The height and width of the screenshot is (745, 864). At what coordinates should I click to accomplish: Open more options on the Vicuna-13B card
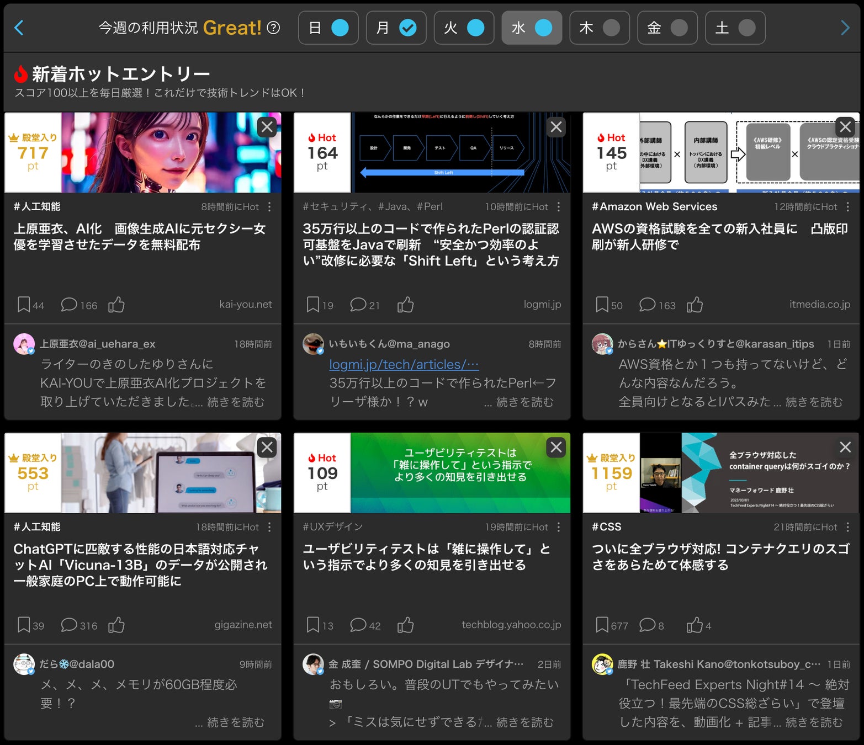pyautogui.click(x=269, y=527)
